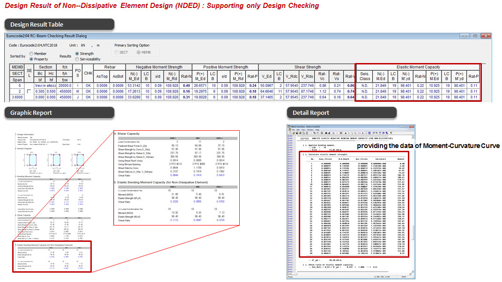Viewport: 502px width, 282px height.
Task: Maximize the RC-Beam Checking Result Dialog
Action: 474,35
